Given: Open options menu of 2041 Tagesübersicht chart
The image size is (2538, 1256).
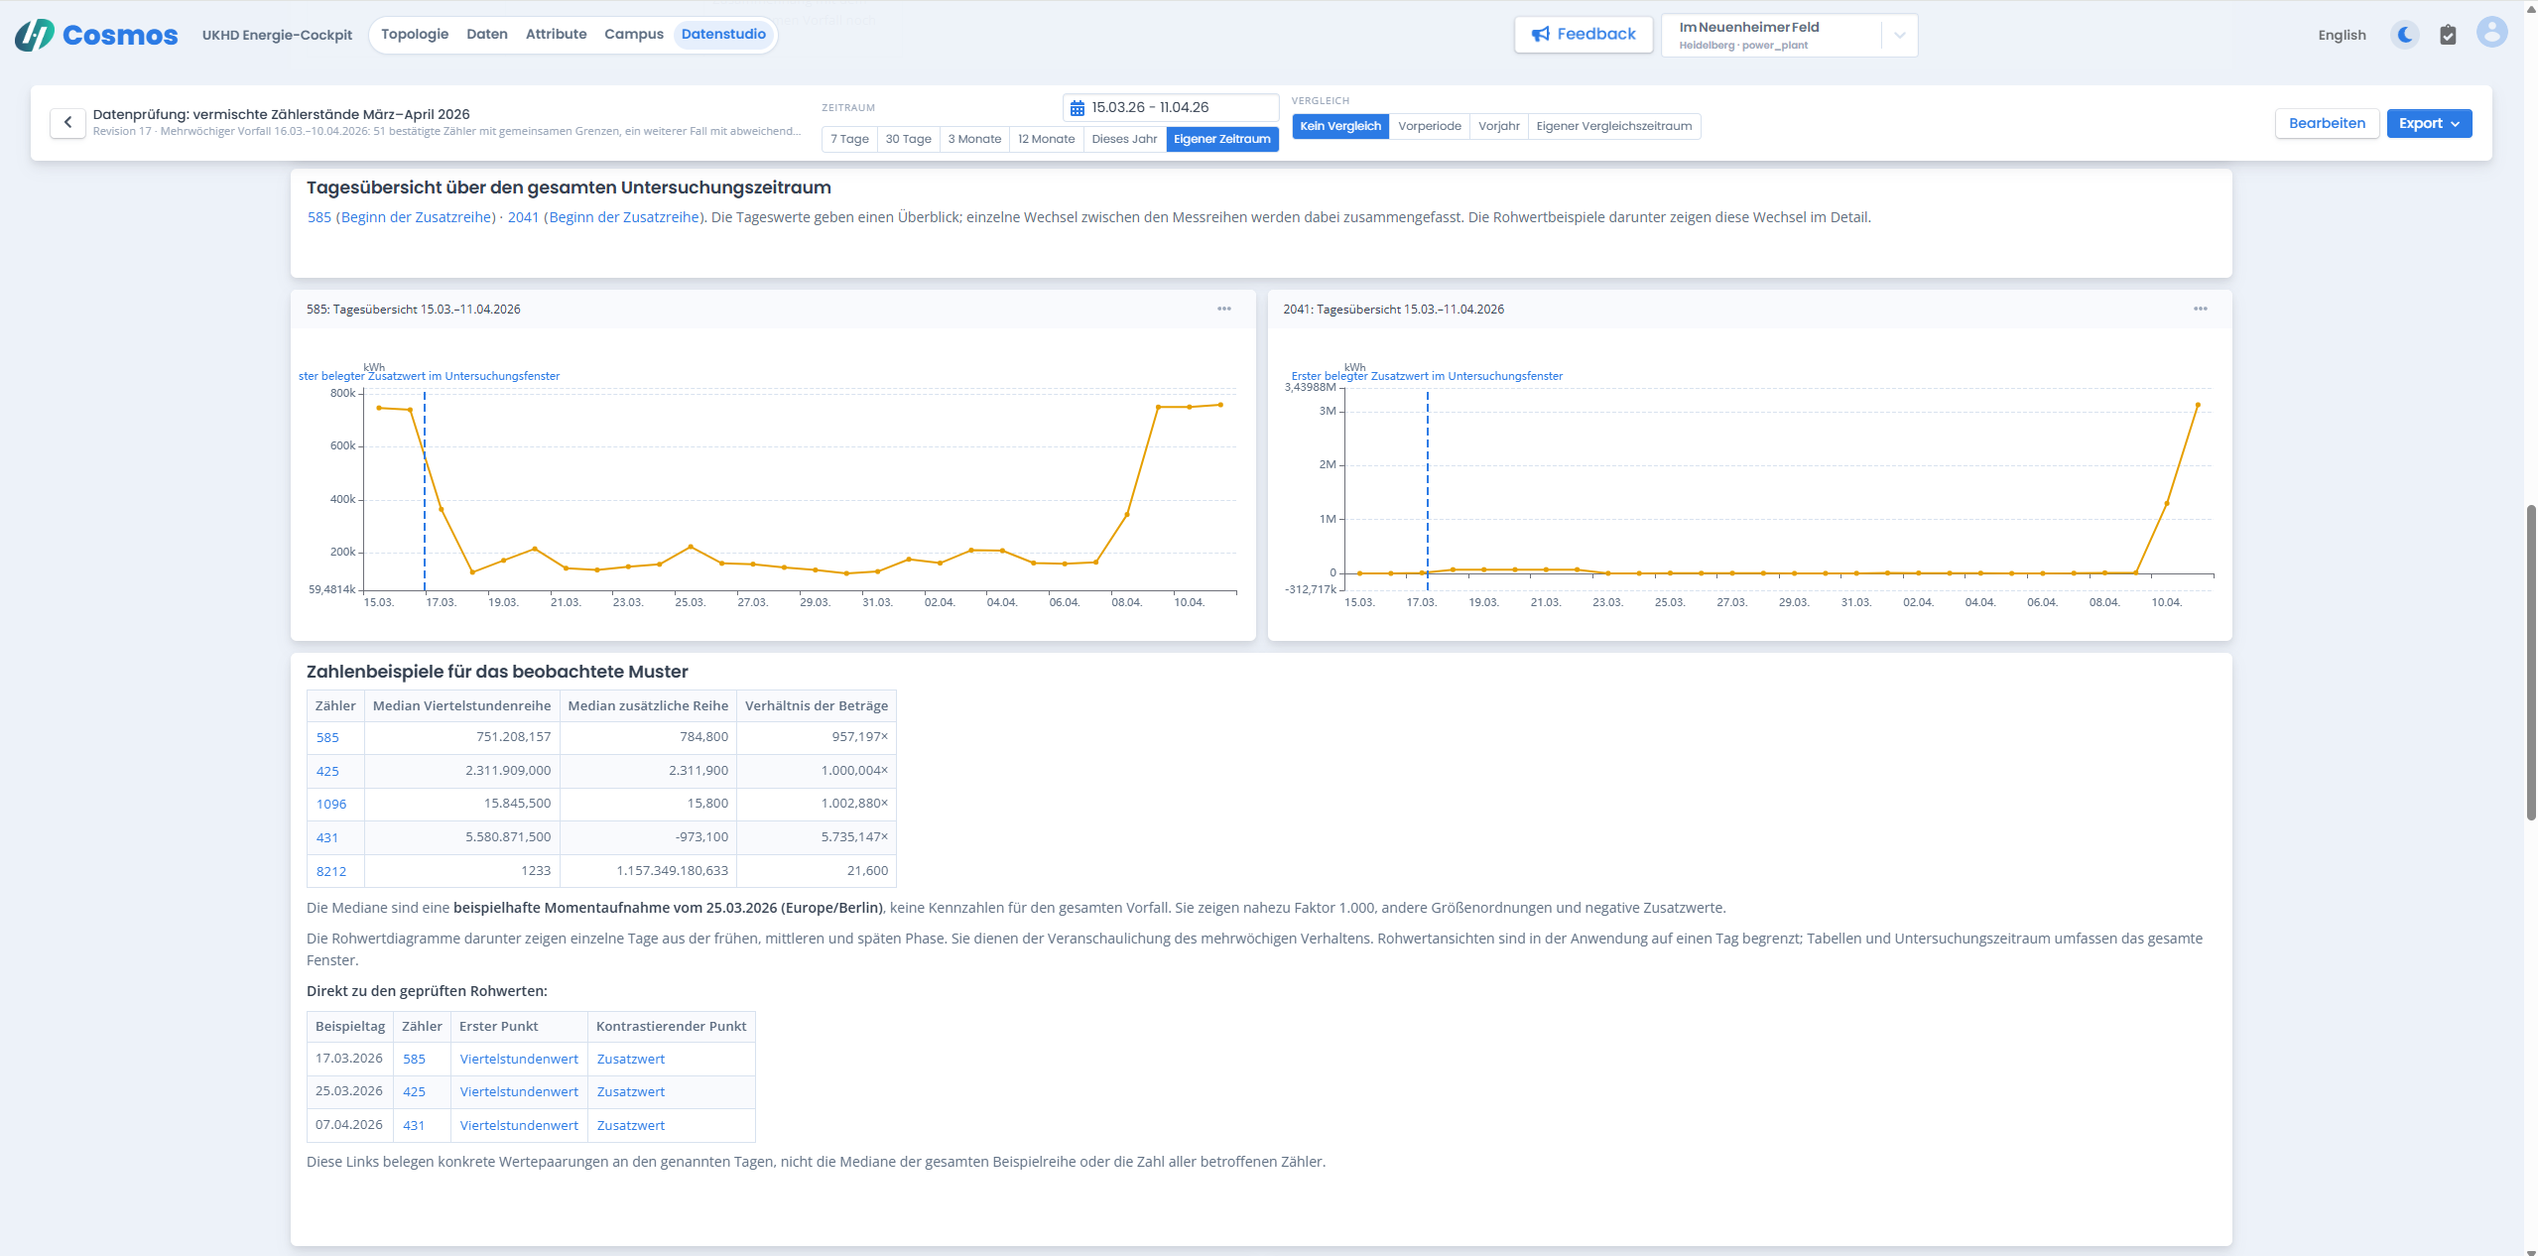Looking at the screenshot, I should click(2201, 309).
